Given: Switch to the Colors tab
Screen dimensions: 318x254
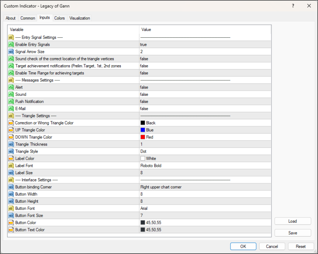Looking at the screenshot, I should pyautogui.click(x=60, y=18).
